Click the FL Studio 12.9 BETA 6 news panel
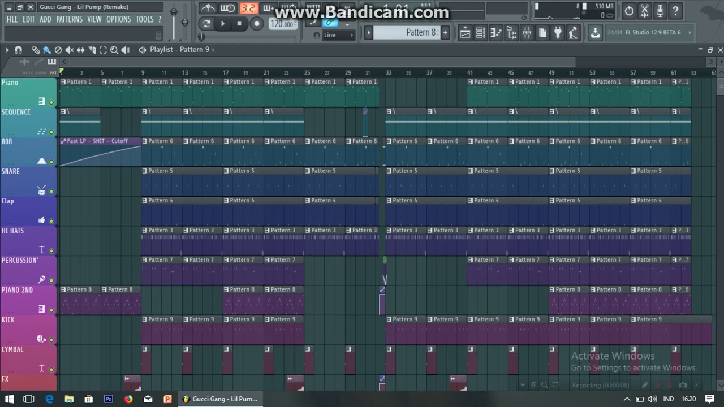The image size is (724, 407). 650,33
